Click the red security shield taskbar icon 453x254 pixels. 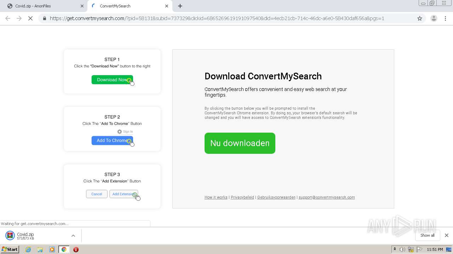[x=76, y=249]
